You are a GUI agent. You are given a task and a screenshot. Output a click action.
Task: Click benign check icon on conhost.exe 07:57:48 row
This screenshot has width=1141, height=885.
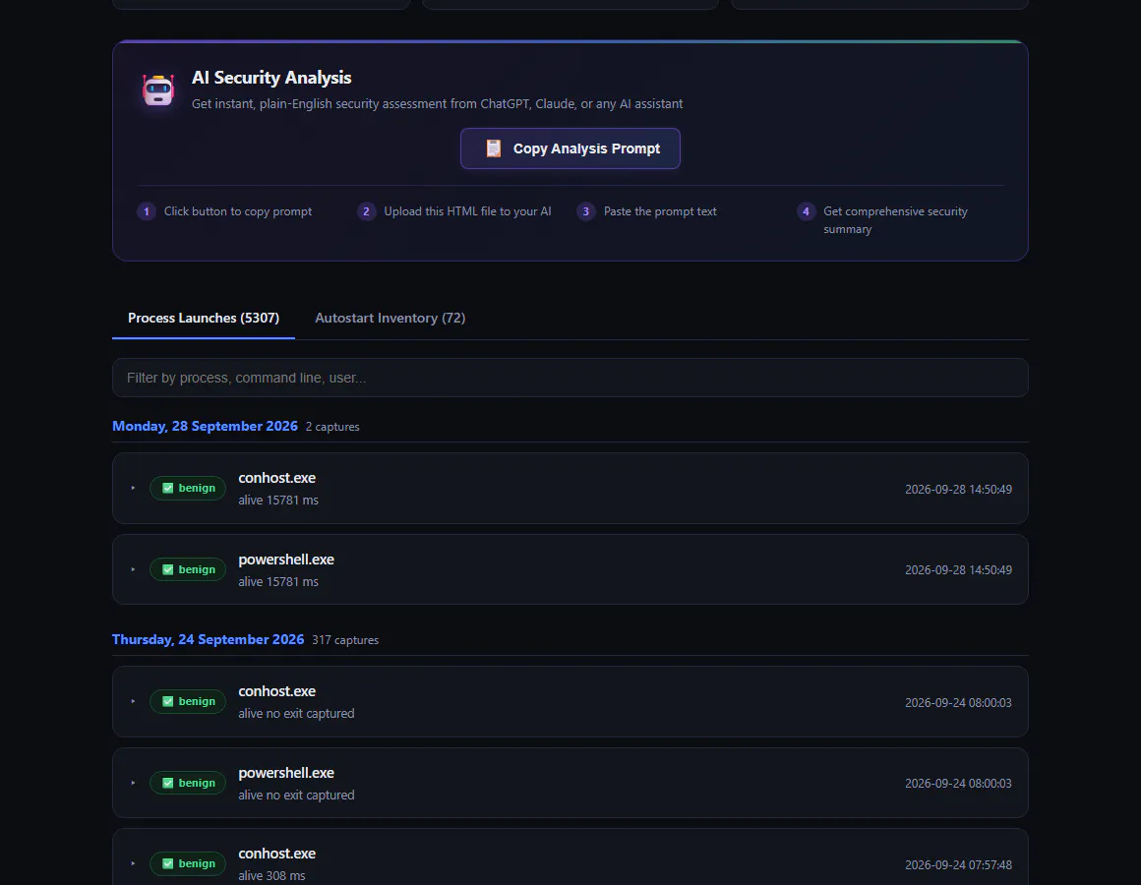(x=167, y=864)
